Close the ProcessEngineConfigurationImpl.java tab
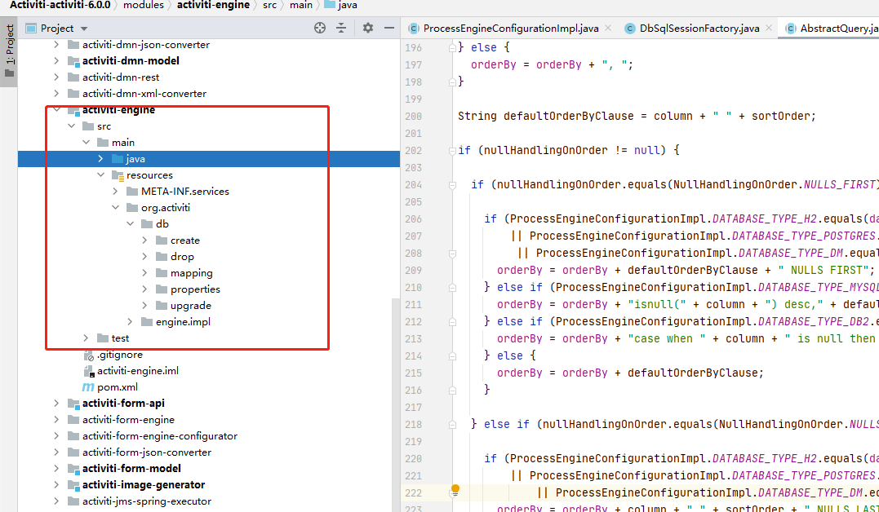 (608, 28)
